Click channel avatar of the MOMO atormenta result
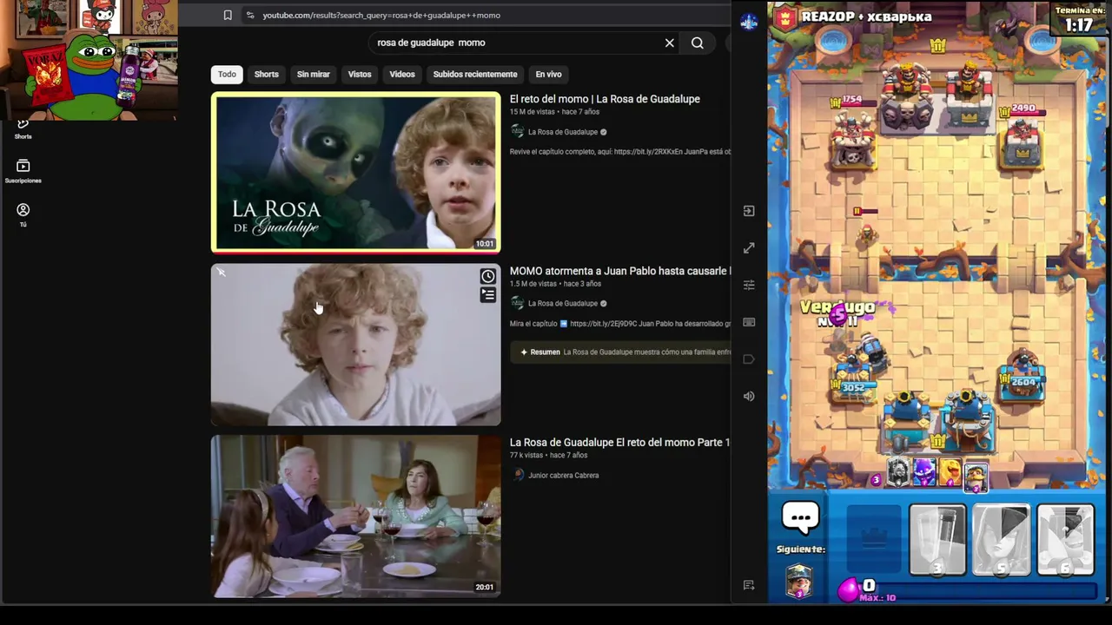This screenshot has width=1112, height=625. 518,304
